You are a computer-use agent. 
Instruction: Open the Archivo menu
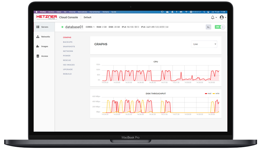[x=51, y=12]
